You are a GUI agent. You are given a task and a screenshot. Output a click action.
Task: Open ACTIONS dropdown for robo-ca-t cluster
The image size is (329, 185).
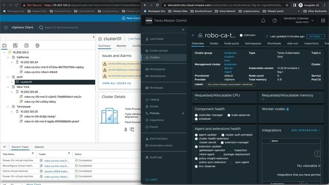[315, 36]
